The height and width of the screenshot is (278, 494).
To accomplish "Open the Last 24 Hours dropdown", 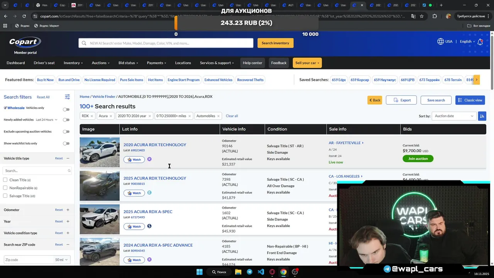I will [x=47, y=120].
